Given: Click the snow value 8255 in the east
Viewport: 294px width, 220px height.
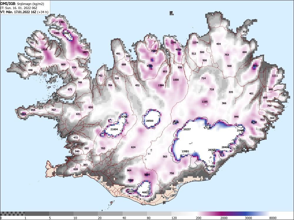Looking at the screenshot, I should [254, 122].
